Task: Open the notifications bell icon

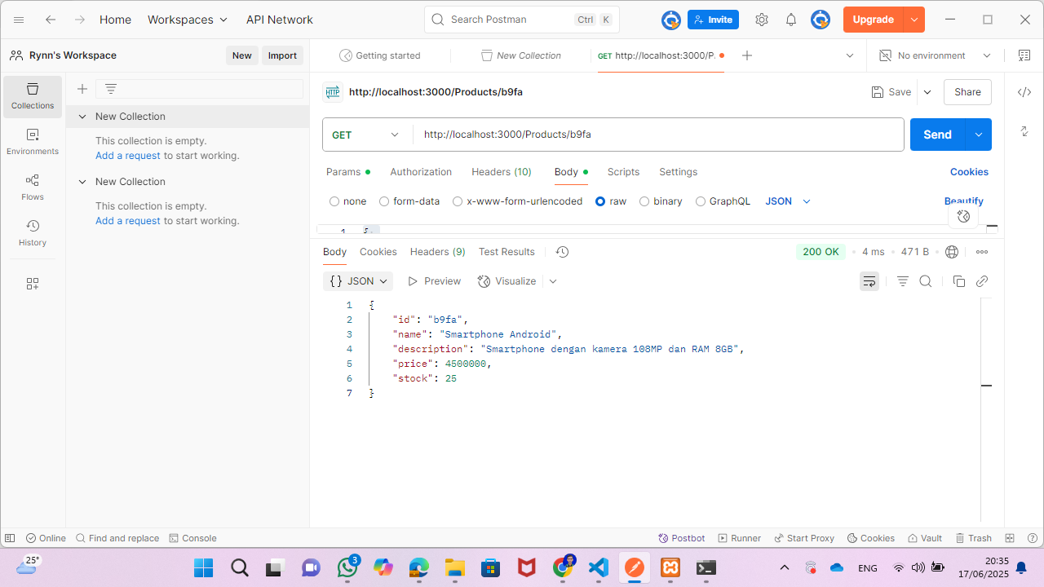Action: point(791,20)
